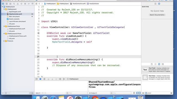Select the Text Field library item
Viewport: 177px width, 99px height.
[157, 70]
